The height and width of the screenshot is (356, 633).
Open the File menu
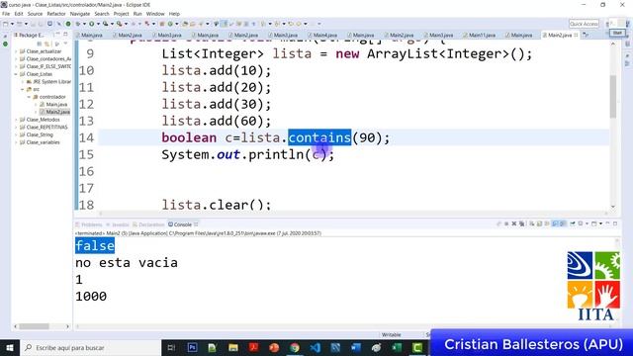pos(6,14)
